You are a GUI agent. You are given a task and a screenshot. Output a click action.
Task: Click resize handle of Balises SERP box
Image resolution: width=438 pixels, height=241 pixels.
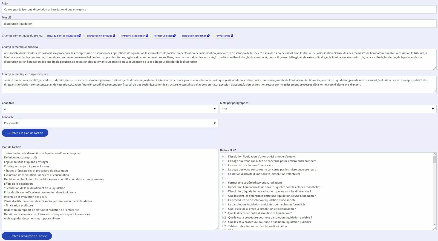[435, 228]
